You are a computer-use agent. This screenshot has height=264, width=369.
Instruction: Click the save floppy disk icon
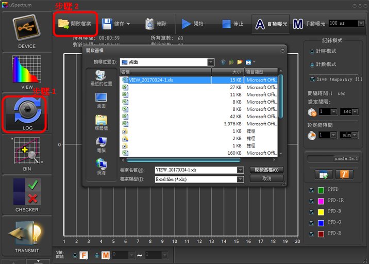point(107,24)
